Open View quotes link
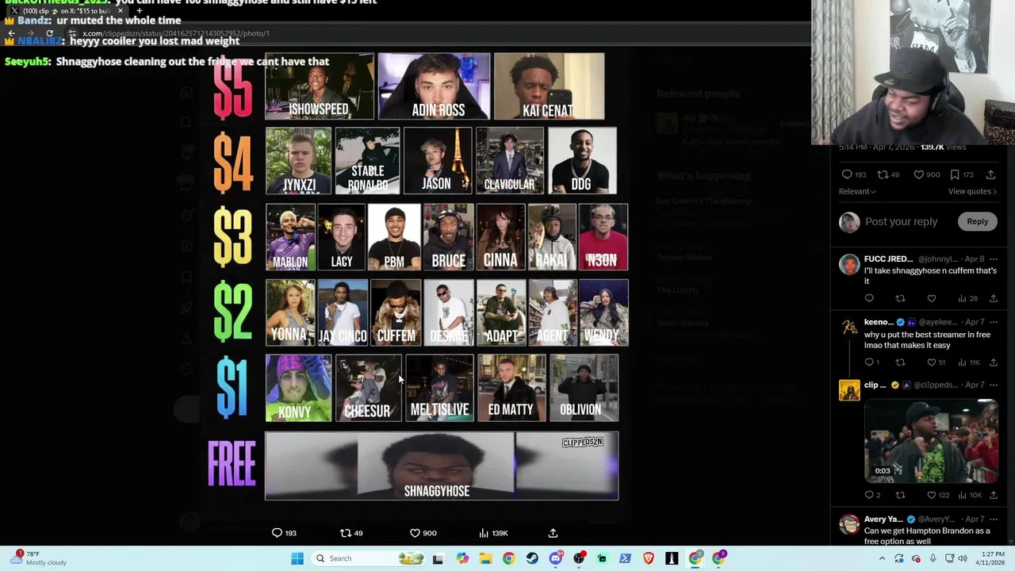Screen dimensions: 1015x571 coord(972,191)
